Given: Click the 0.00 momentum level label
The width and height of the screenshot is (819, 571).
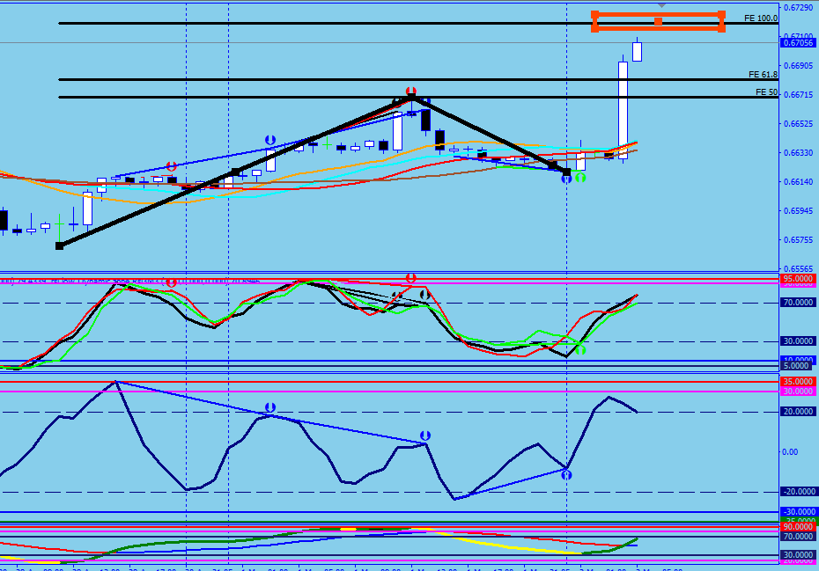Looking at the screenshot, I should pos(790,452).
